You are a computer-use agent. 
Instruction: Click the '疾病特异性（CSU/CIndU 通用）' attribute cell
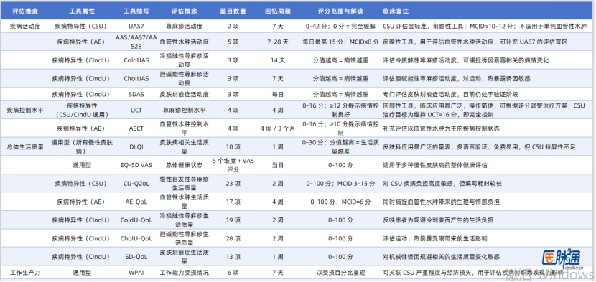point(82,111)
